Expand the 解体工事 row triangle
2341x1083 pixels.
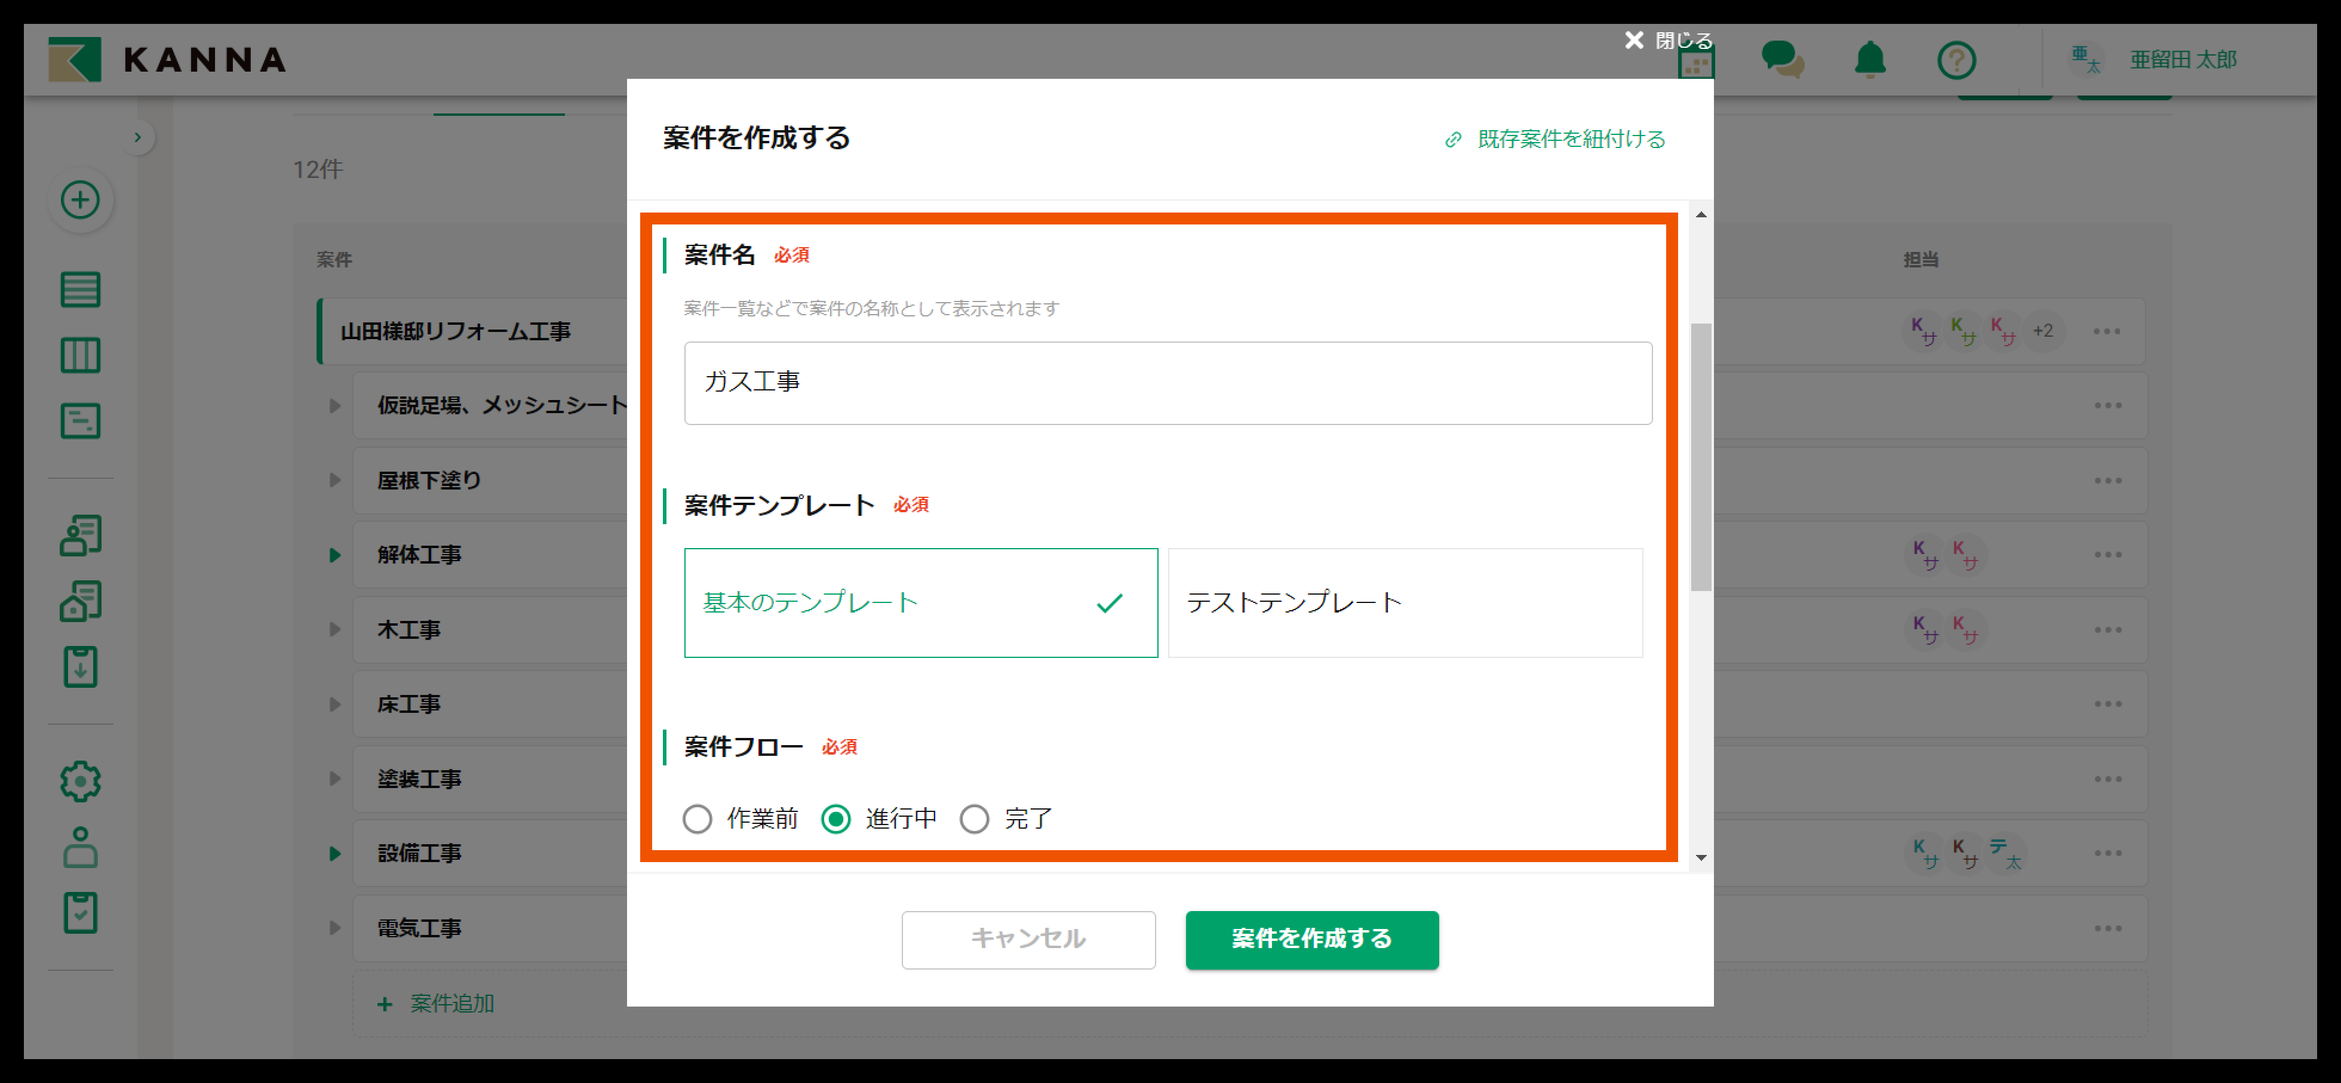(x=334, y=555)
